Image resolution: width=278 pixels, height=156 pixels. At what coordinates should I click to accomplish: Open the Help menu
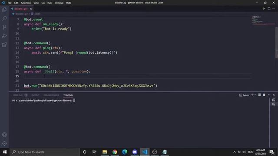(x=69, y=3)
